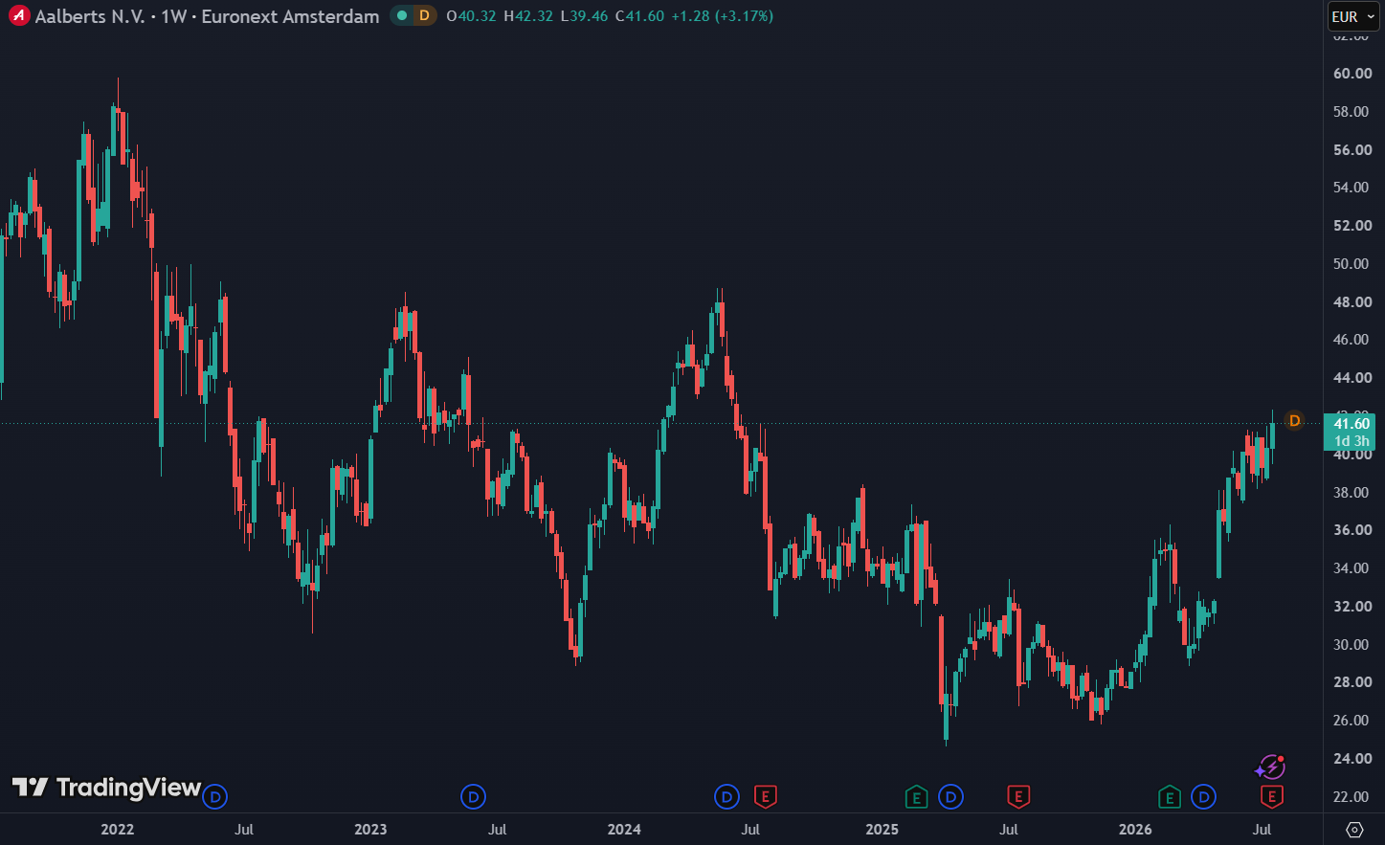
Task: Click the 56.00 price scale label
Action: (1352, 150)
